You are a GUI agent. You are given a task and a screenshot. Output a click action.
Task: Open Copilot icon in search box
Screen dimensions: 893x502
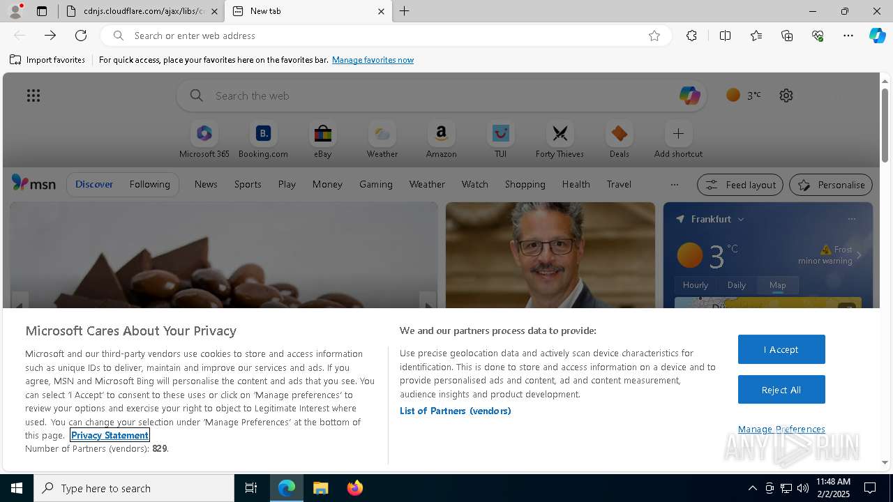[689, 96]
